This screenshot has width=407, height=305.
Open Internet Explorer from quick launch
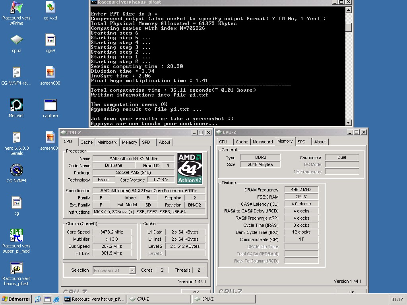click(56, 299)
